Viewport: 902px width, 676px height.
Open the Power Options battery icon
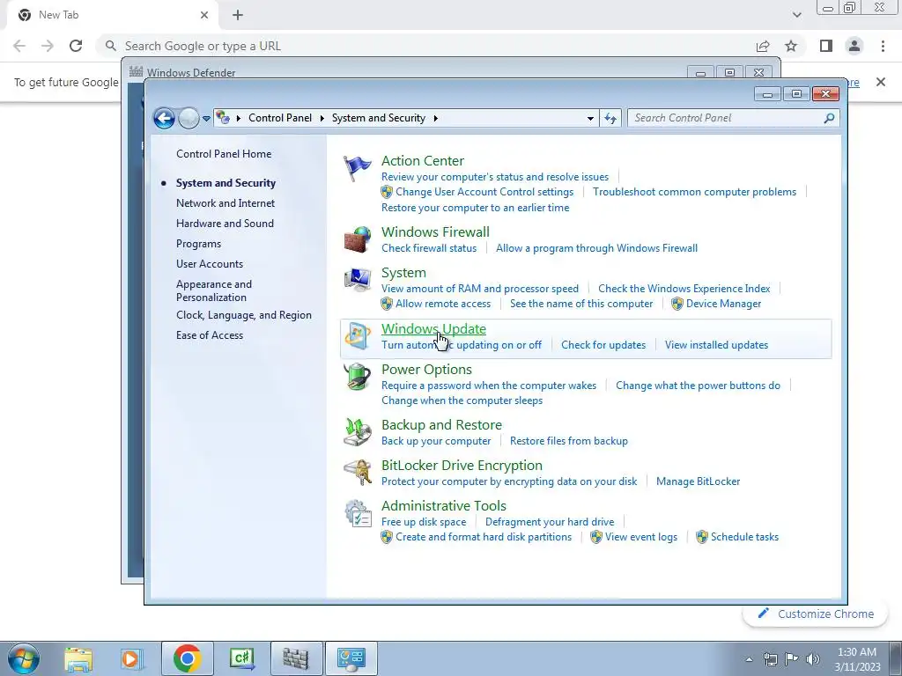358,377
